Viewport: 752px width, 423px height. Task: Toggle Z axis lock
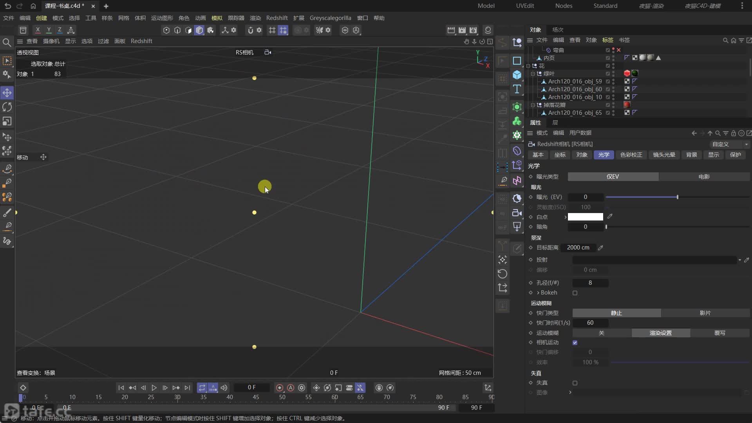point(60,30)
